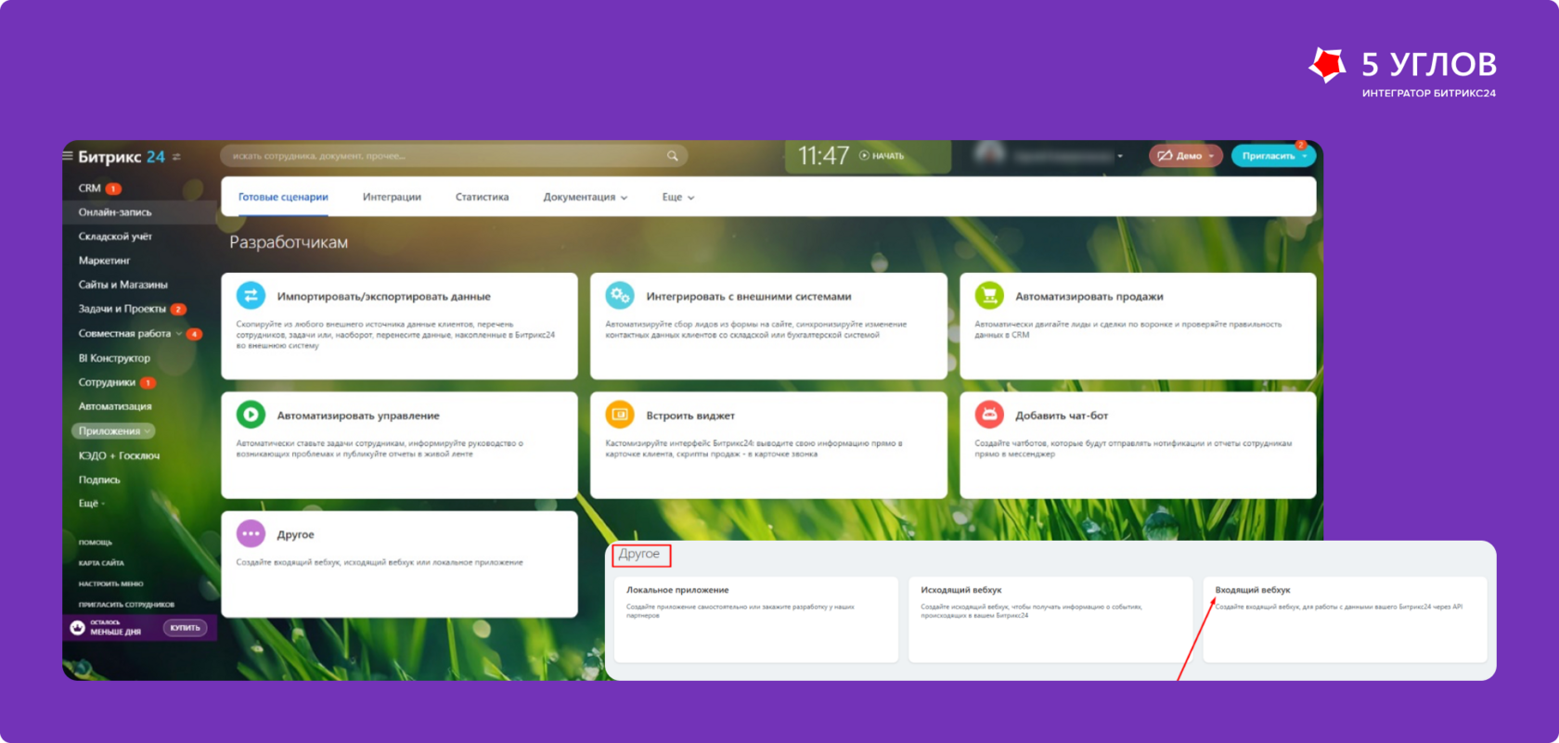The height and width of the screenshot is (743, 1559).
Task: Open BI Конструктор in the sidebar
Action: click(114, 358)
